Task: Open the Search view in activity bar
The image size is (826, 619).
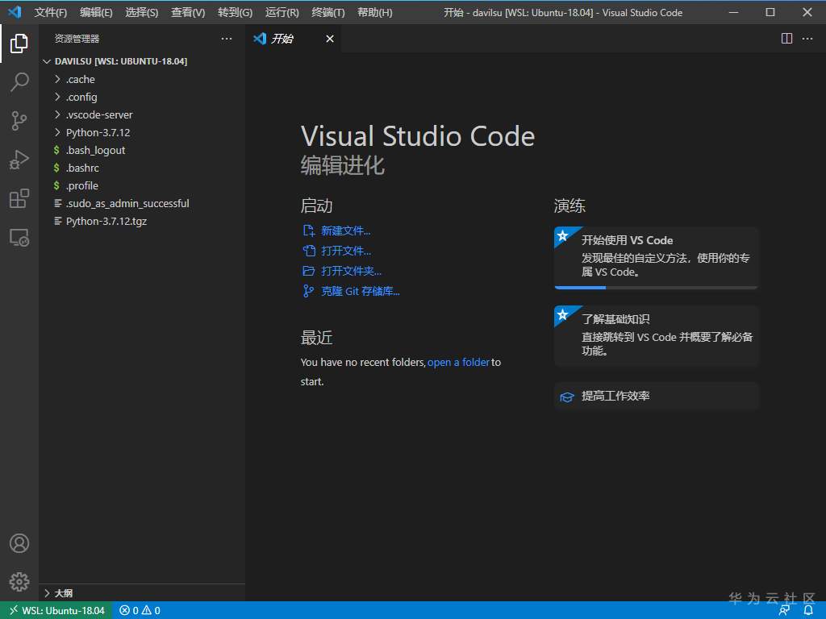Action: point(19,81)
